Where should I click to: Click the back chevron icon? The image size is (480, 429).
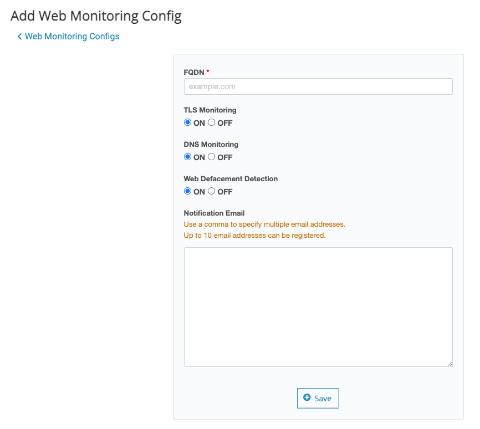20,37
